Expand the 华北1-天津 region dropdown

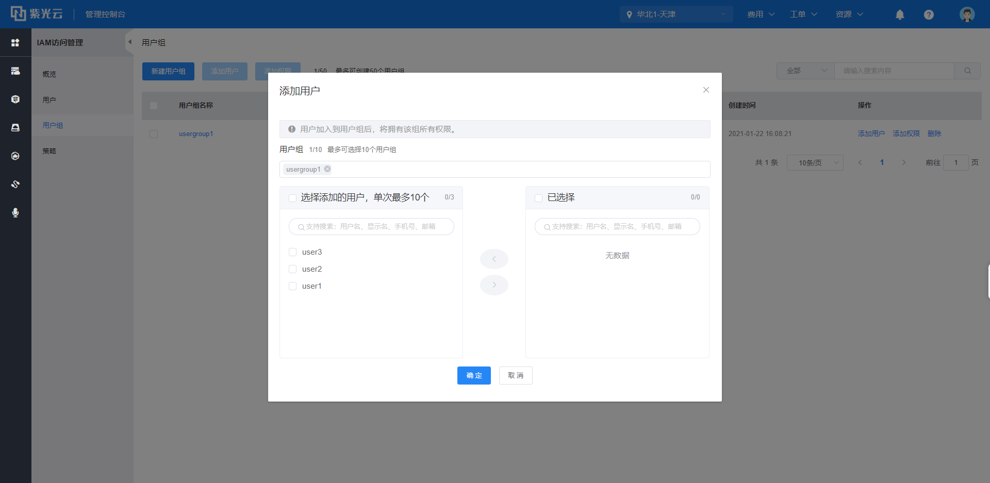676,14
